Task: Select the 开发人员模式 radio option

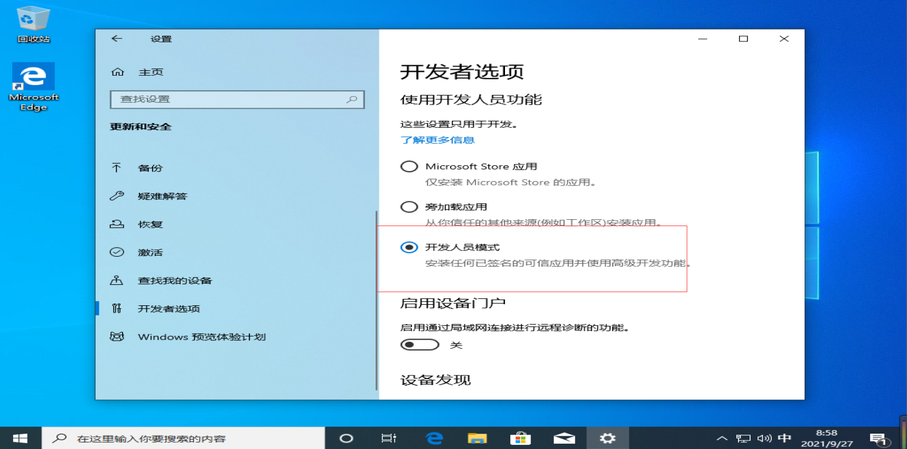Action: tap(409, 247)
